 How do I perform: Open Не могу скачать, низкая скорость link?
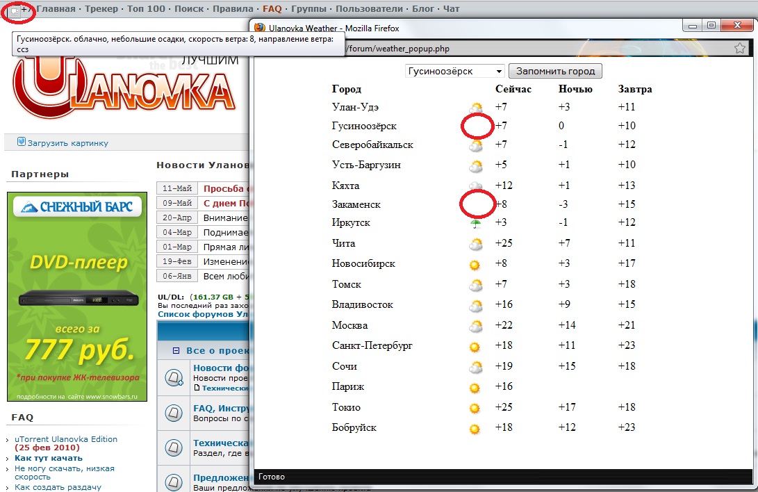pos(65,473)
